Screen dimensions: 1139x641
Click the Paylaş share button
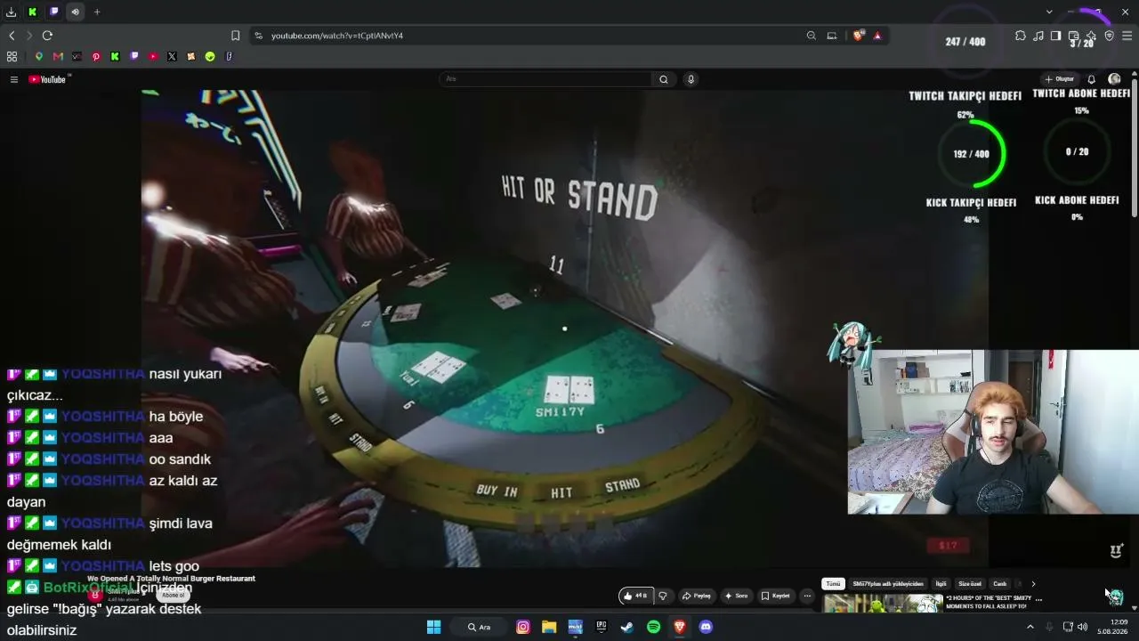click(697, 596)
